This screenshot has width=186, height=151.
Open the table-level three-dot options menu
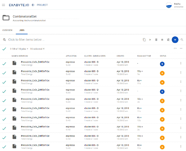pyautogui.click(x=181, y=48)
